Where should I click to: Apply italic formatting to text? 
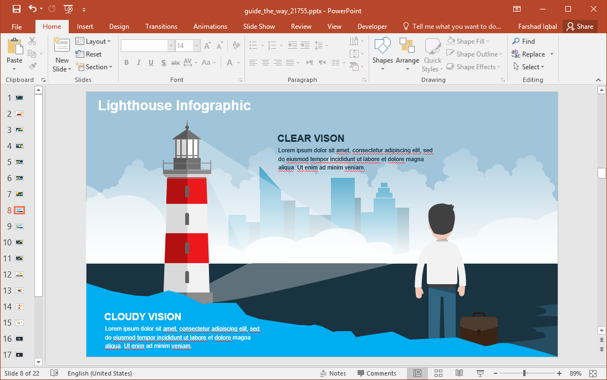coord(139,63)
